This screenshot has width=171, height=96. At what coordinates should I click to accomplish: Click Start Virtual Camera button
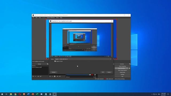(x=122, y=70)
